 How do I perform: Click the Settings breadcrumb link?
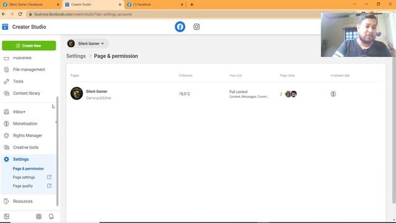tap(76, 56)
